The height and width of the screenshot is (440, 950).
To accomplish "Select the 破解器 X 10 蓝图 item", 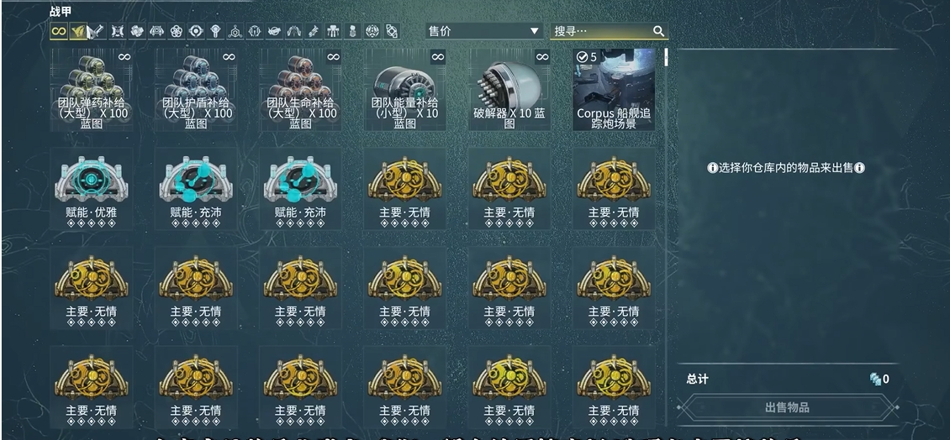I will [509, 90].
